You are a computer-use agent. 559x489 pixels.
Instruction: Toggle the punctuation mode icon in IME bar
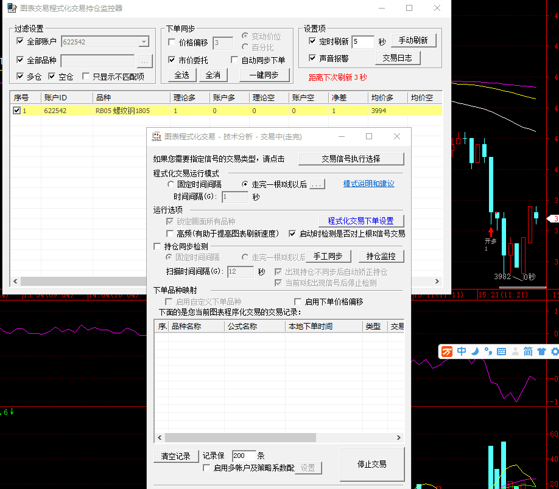pos(488,352)
